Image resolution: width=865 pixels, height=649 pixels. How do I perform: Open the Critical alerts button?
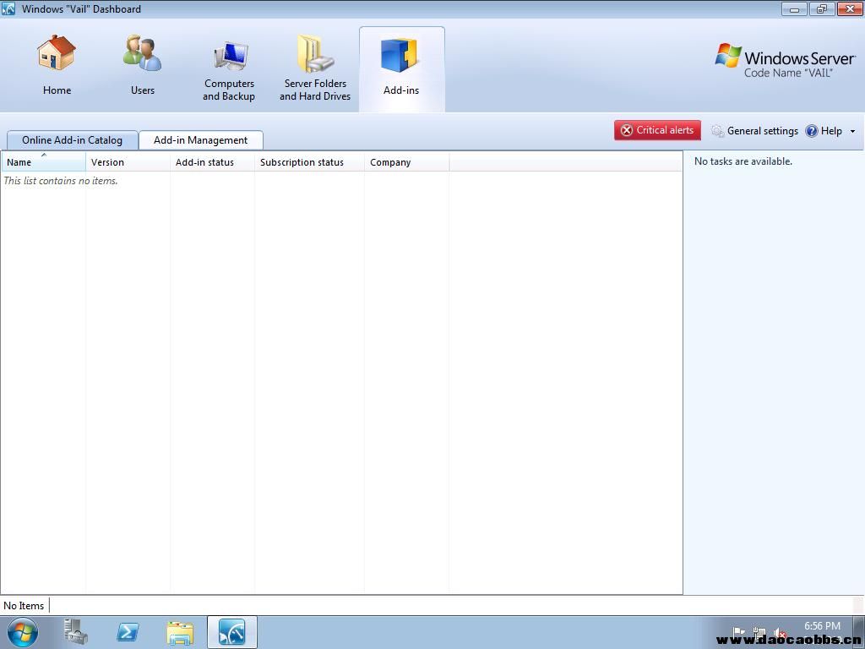point(657,130)
